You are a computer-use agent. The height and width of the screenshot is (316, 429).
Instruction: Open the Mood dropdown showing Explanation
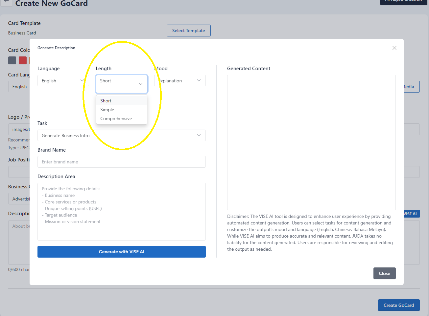180,81
